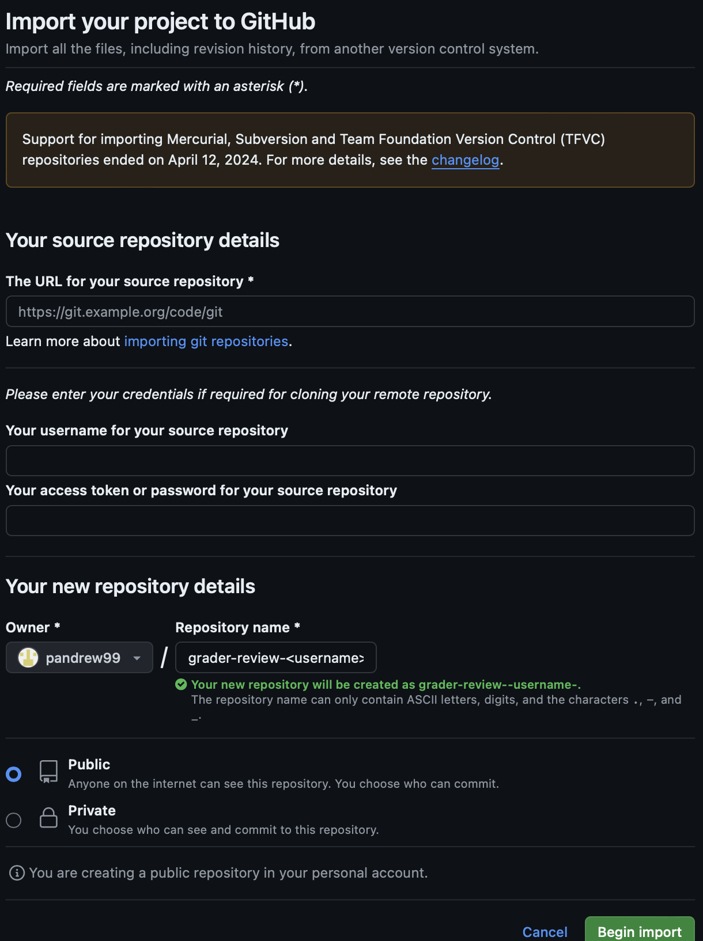Open the changelog link
The height and width of the screenshot is (941, 703).
click(x=465, y=160)
